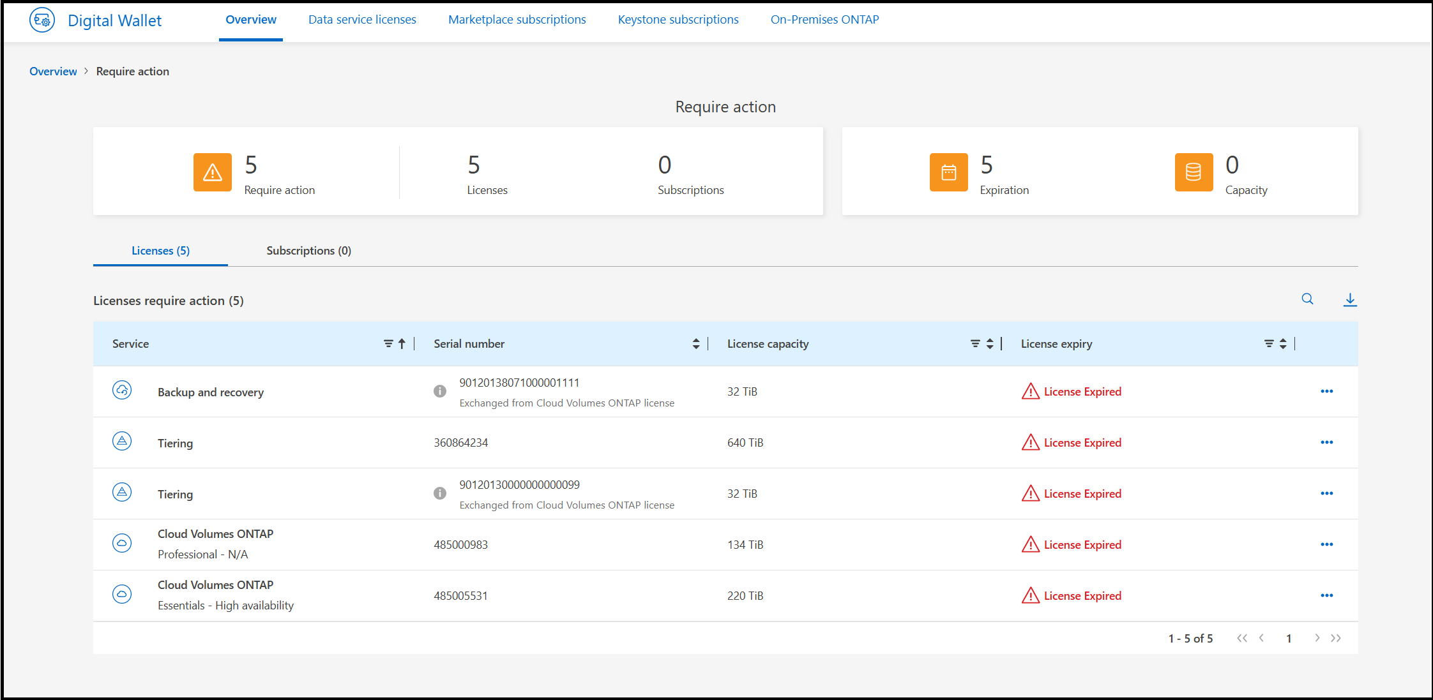The height and width of the screenshot is (700, 1433).
Task: Click the Backup and recovery service icon
Action: click(x=122, y=390)
